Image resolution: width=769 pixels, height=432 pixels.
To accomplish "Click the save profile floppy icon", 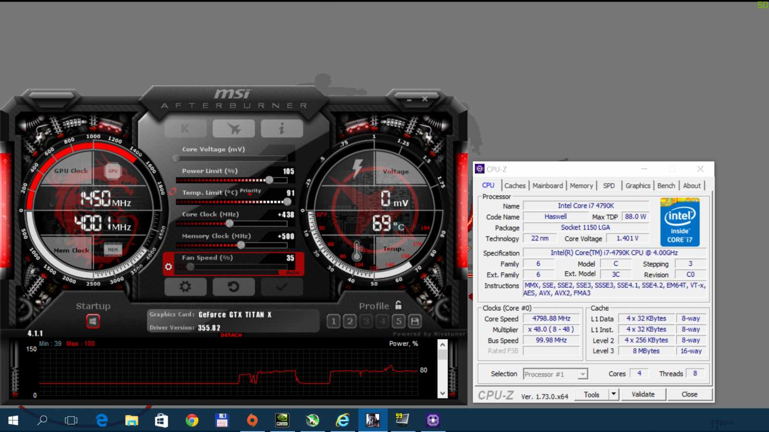I will [x=415, y=321].
